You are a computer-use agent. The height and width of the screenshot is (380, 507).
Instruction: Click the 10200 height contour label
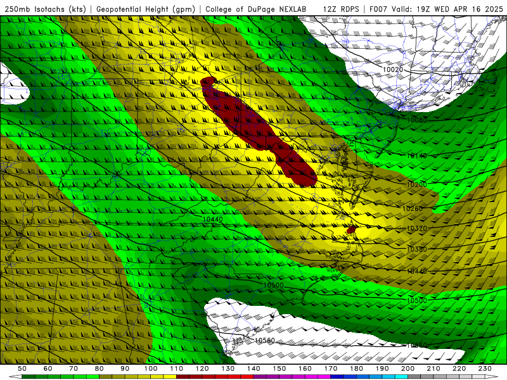[x=417, y=184]
